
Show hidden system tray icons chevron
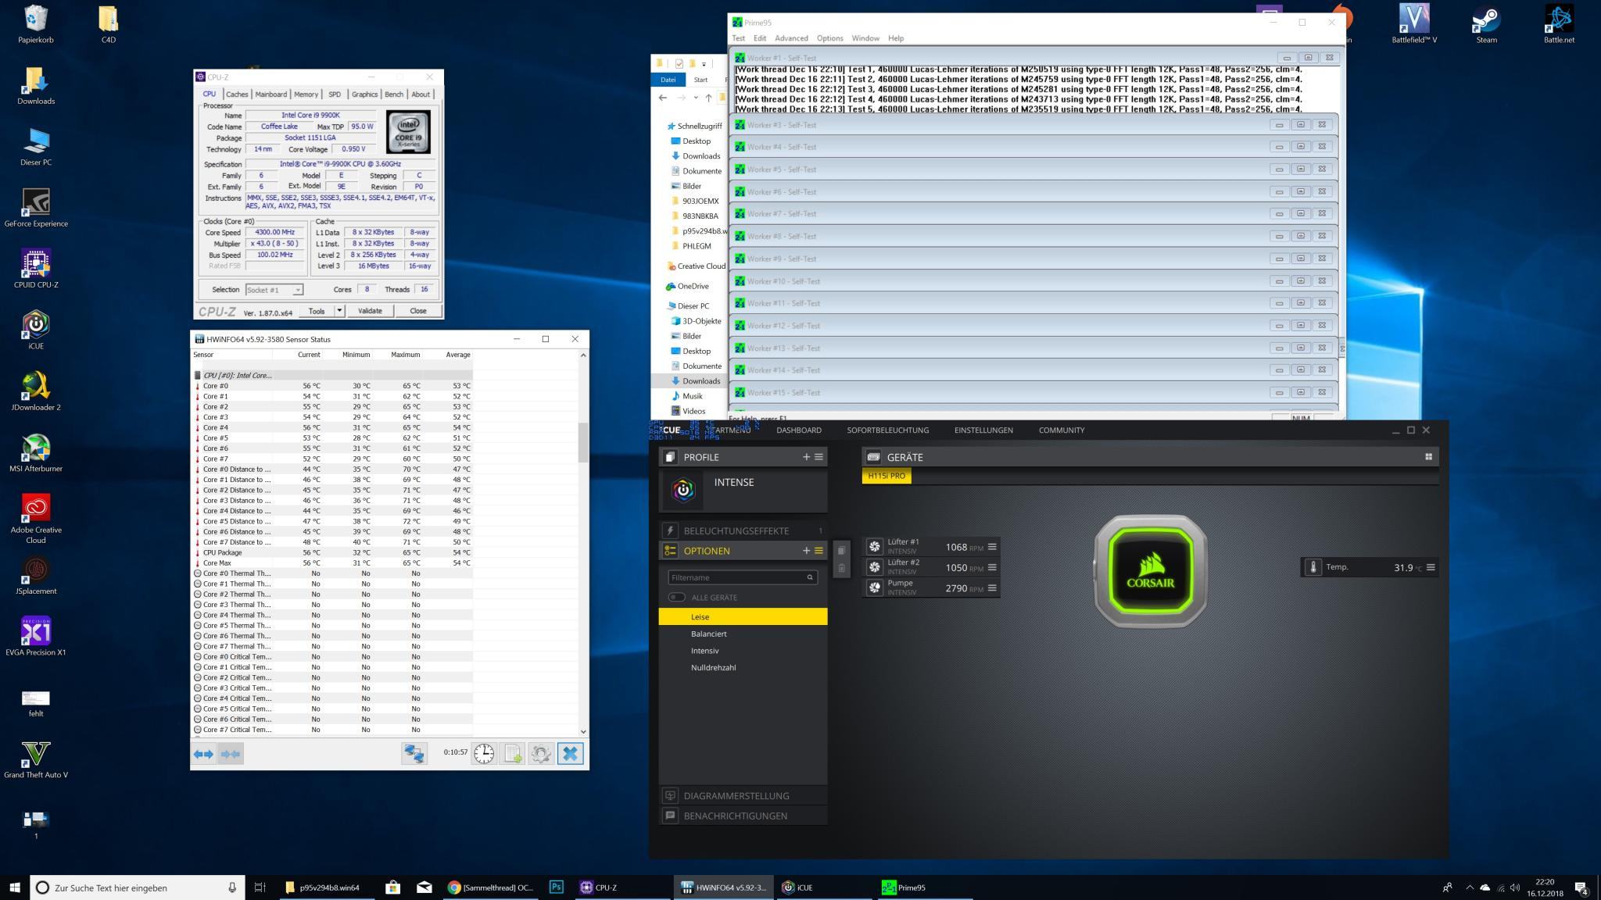pyautogui.click(x=1470, y=887)
